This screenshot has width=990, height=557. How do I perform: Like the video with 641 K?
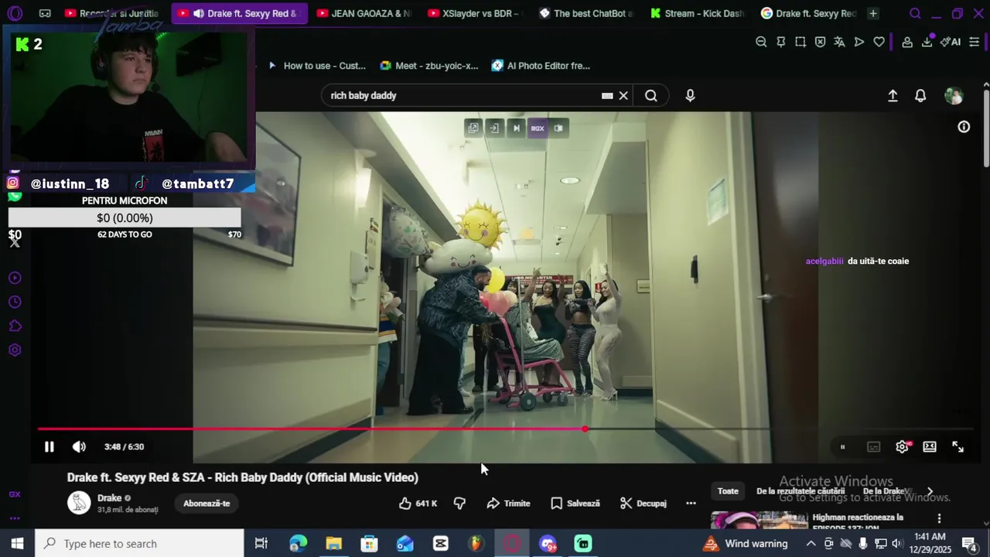pyautogui.click(x=418, y=503)
